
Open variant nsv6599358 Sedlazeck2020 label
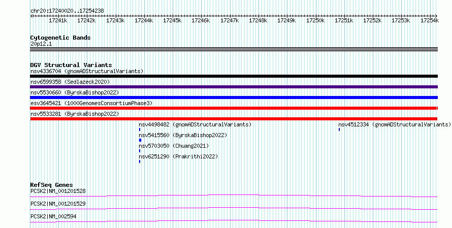70,82
